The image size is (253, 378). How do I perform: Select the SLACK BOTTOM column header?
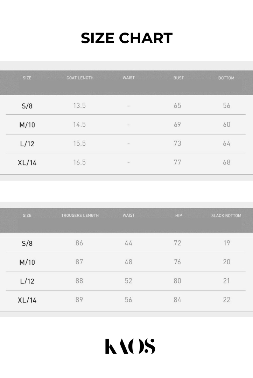click(226, 215)
